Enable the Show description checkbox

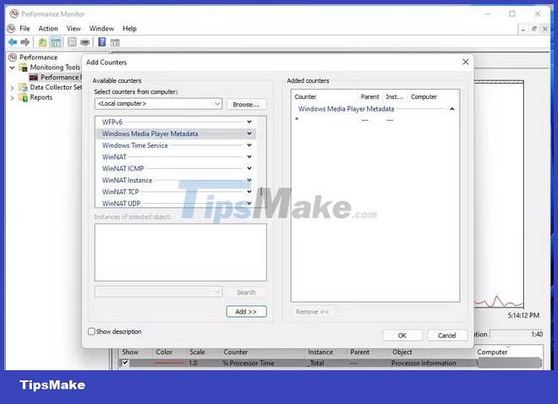click(91, 331)
